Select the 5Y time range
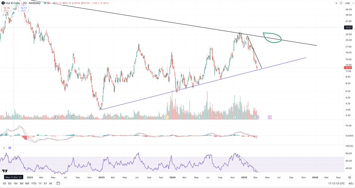The height and width of the screenshot is (188, 355). [x=45, y=183]
